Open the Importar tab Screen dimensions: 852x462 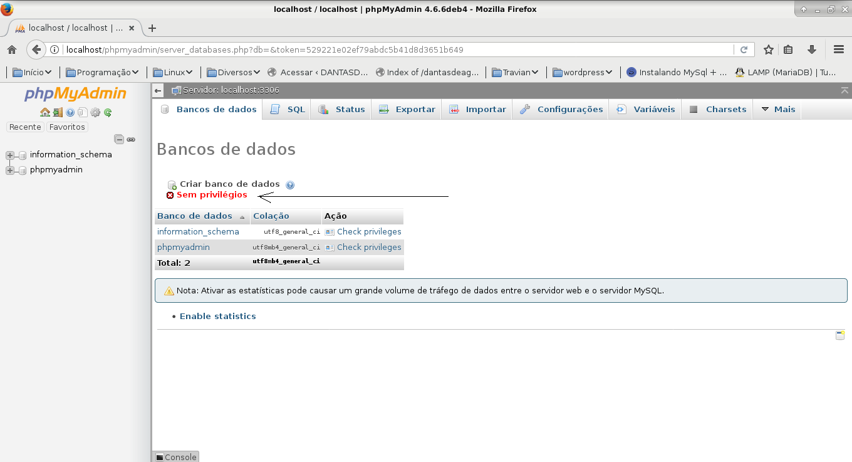point(477,109)
